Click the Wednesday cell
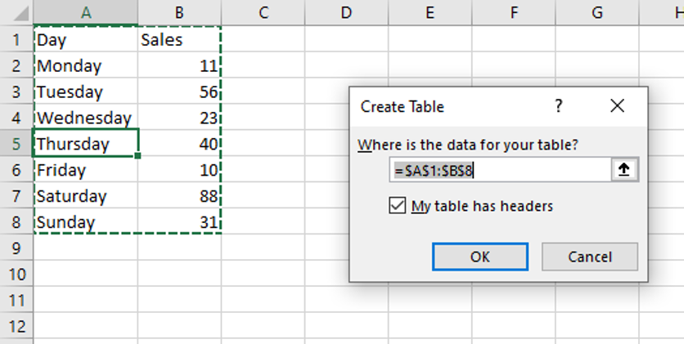 click(86, 118)
